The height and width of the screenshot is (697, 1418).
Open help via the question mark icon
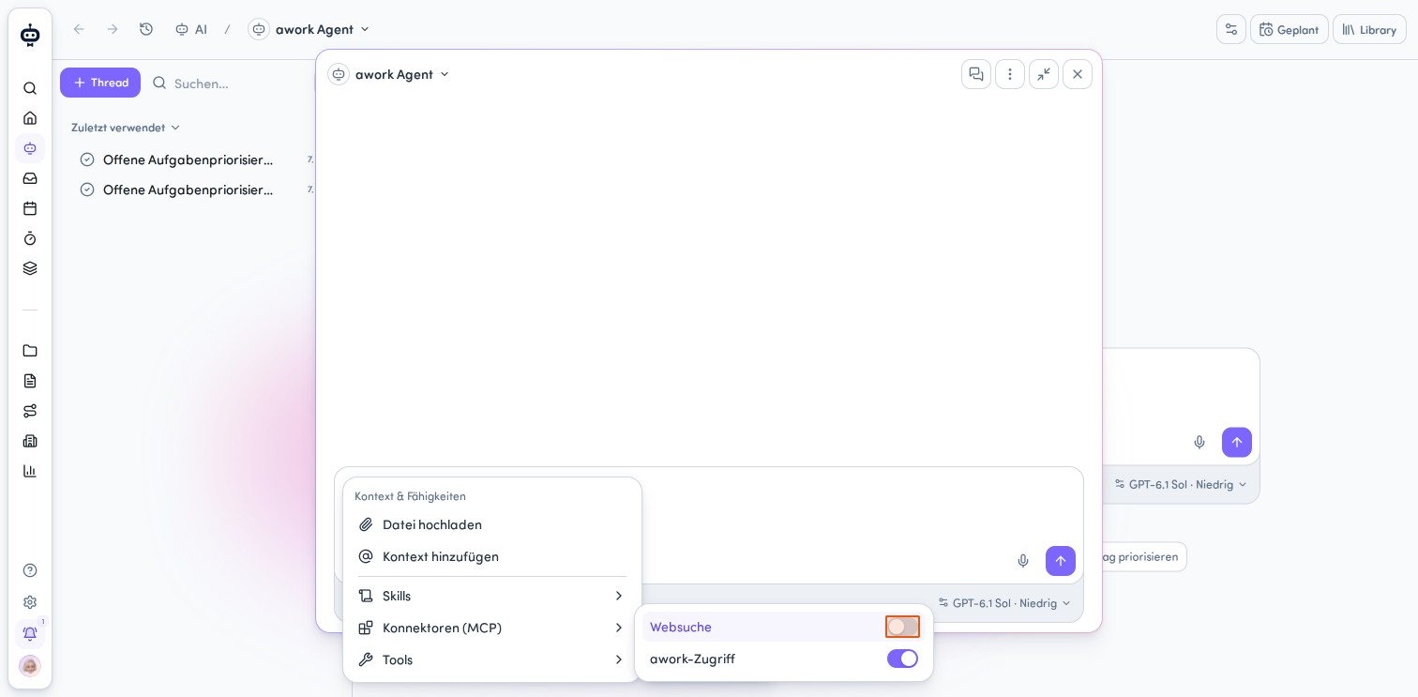[30, 570]
